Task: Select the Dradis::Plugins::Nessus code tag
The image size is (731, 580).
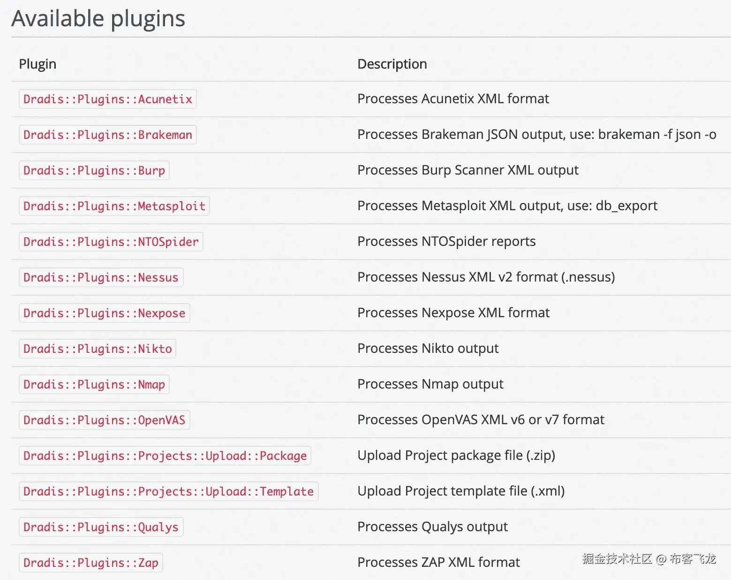Action: 101,277
